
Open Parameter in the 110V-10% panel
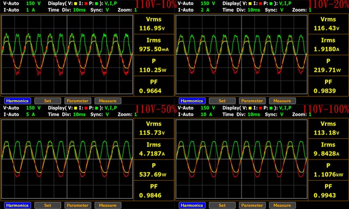(77, 101)
